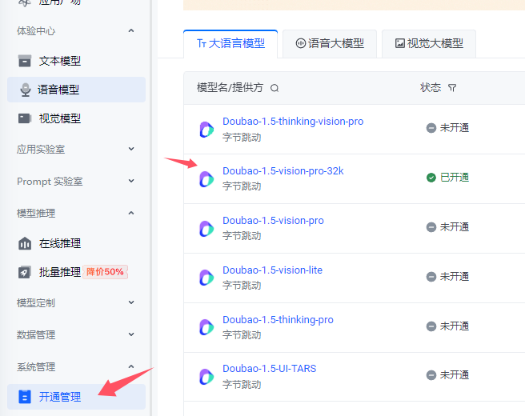Viewport: 525px width, 416px height.
Task: Expand the 数据管理 section
Action: [131, 334]
